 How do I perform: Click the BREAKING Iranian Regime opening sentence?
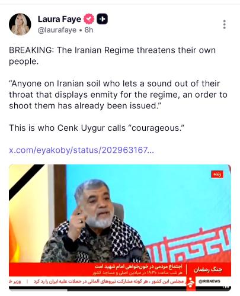pos(112,56)
